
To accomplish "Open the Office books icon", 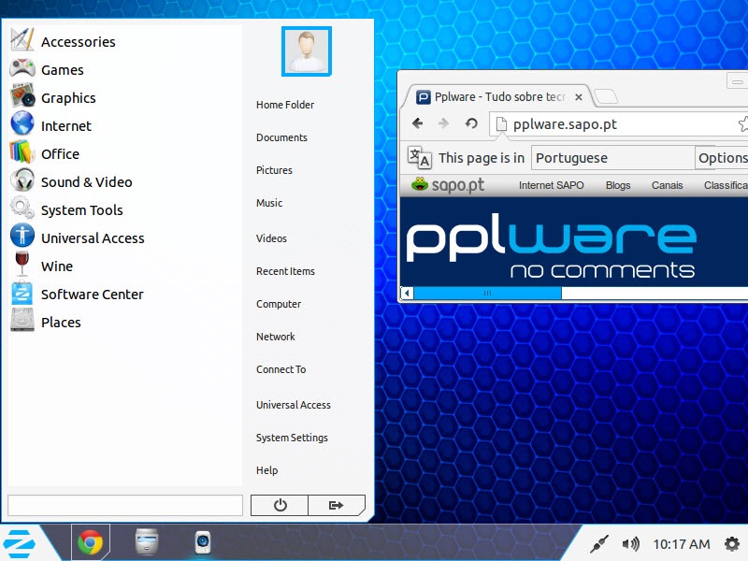I will (x=22, y=152).
